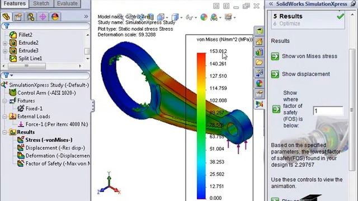Click Show von Mises stress arrow
The height and width of the screenshot is (201, 358).
pos(275,56)
